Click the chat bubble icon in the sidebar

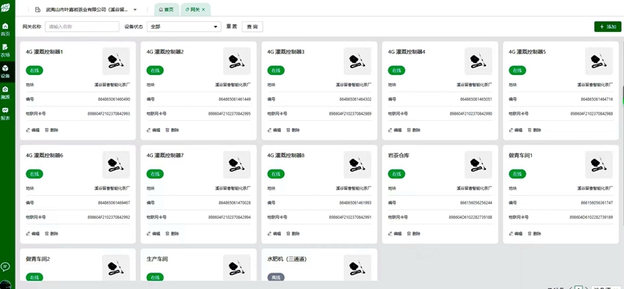5,266
